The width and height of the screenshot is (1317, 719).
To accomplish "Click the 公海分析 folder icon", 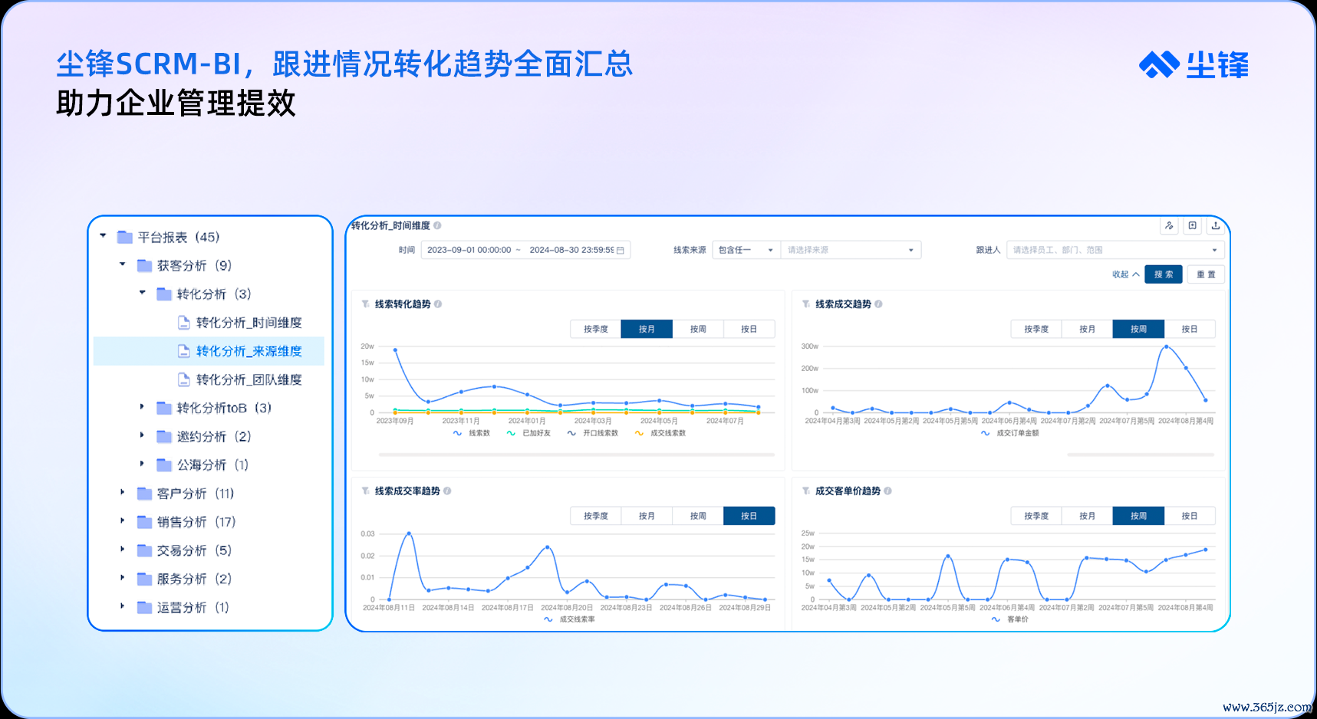I will [x=164, y=465].
